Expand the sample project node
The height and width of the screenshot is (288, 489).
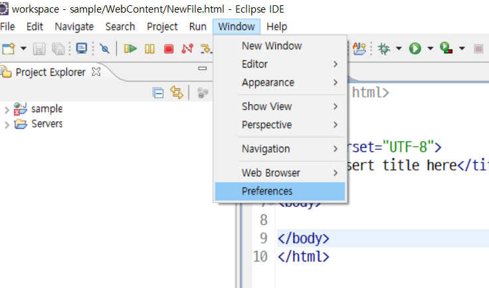(7, 110)
